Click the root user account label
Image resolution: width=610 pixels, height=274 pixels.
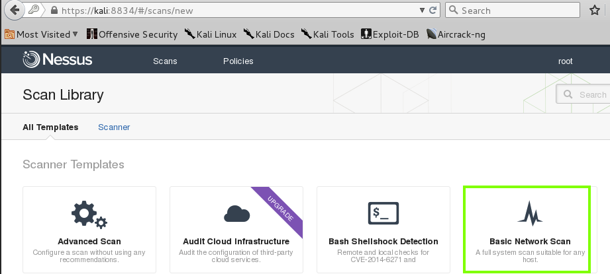(x=565, y=61)
